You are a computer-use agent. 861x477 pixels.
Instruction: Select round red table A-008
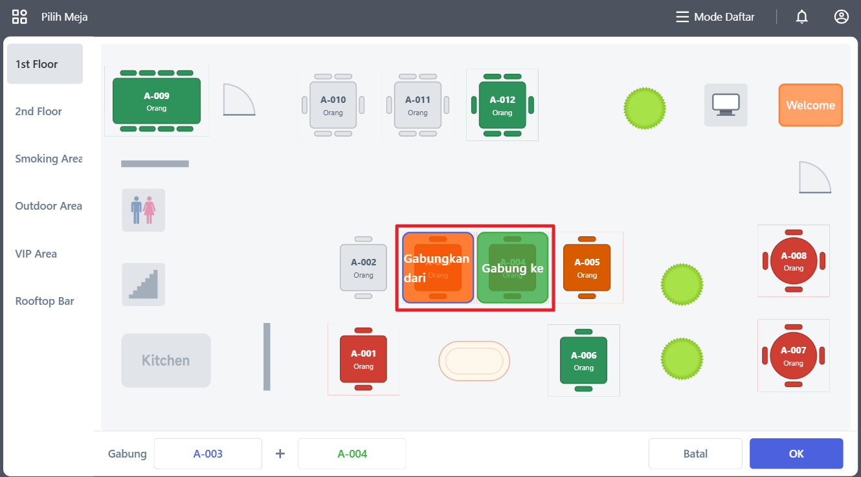tap(793, 261)
